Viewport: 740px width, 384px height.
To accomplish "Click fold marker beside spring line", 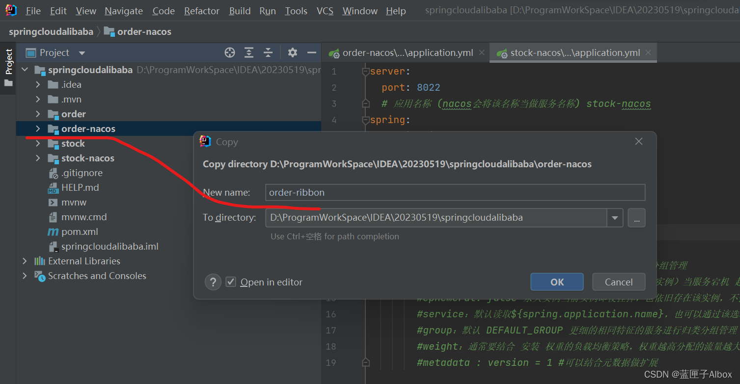I will click(x=365, y=120).
